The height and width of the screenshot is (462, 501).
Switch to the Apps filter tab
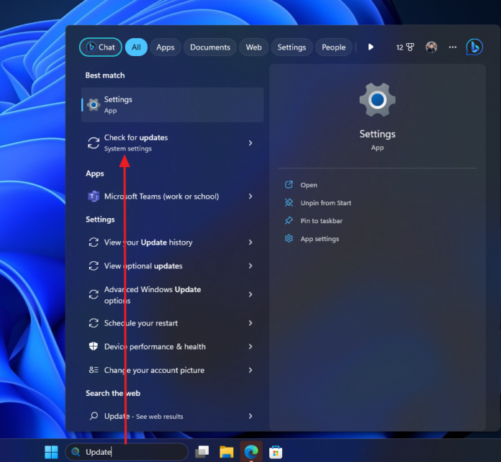tap(165, 47)
